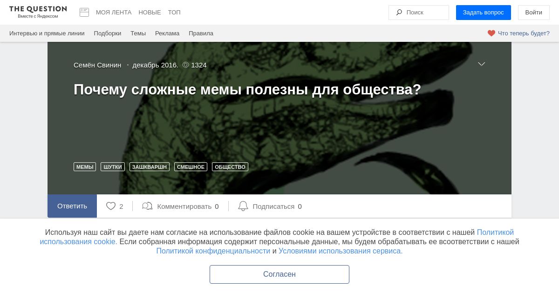Viewport: 559px width, 293px height.
Task: Click the декабрь 2016 date text
Action: click(156, 65)
